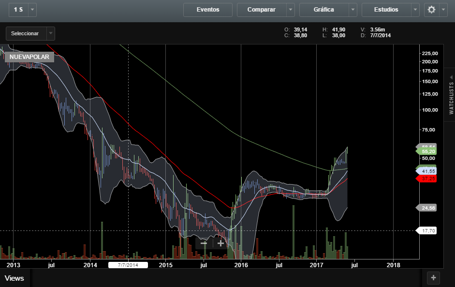This screenshot has height=287, width=455.
Task: Click the Eventos button
Action: tap(208, 10)
